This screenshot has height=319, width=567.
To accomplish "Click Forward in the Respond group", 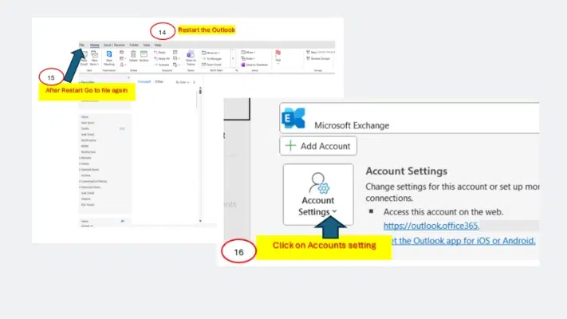I will point(161,65).
